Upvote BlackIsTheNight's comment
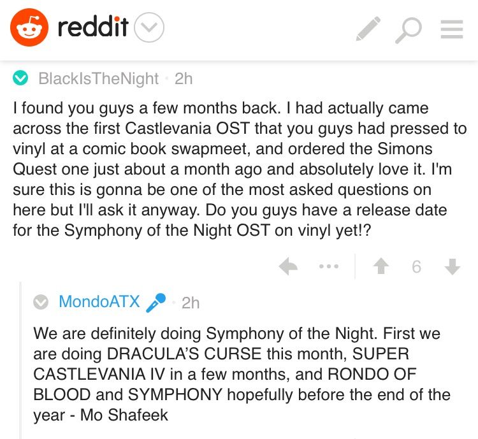Viewport: 478px width, 439px height. [x=381, y=268]
